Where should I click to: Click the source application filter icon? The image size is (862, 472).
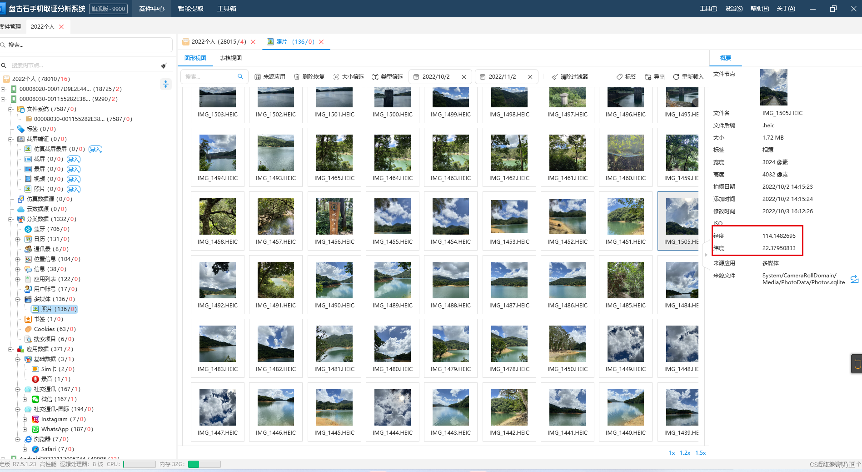[258, 77]
